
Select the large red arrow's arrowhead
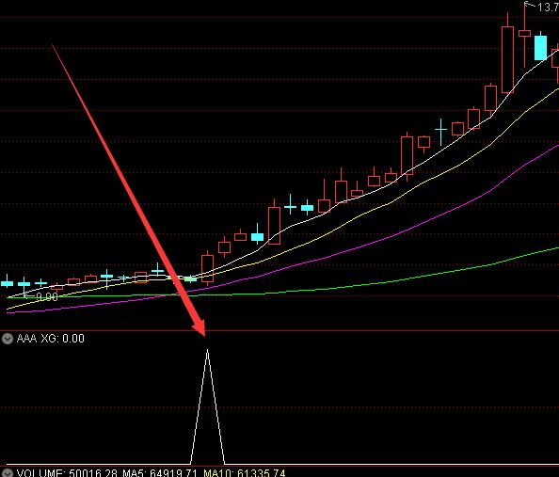click(x=199, y=326)
